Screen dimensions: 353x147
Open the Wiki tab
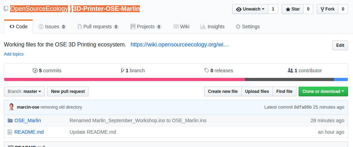click(181, 27)
